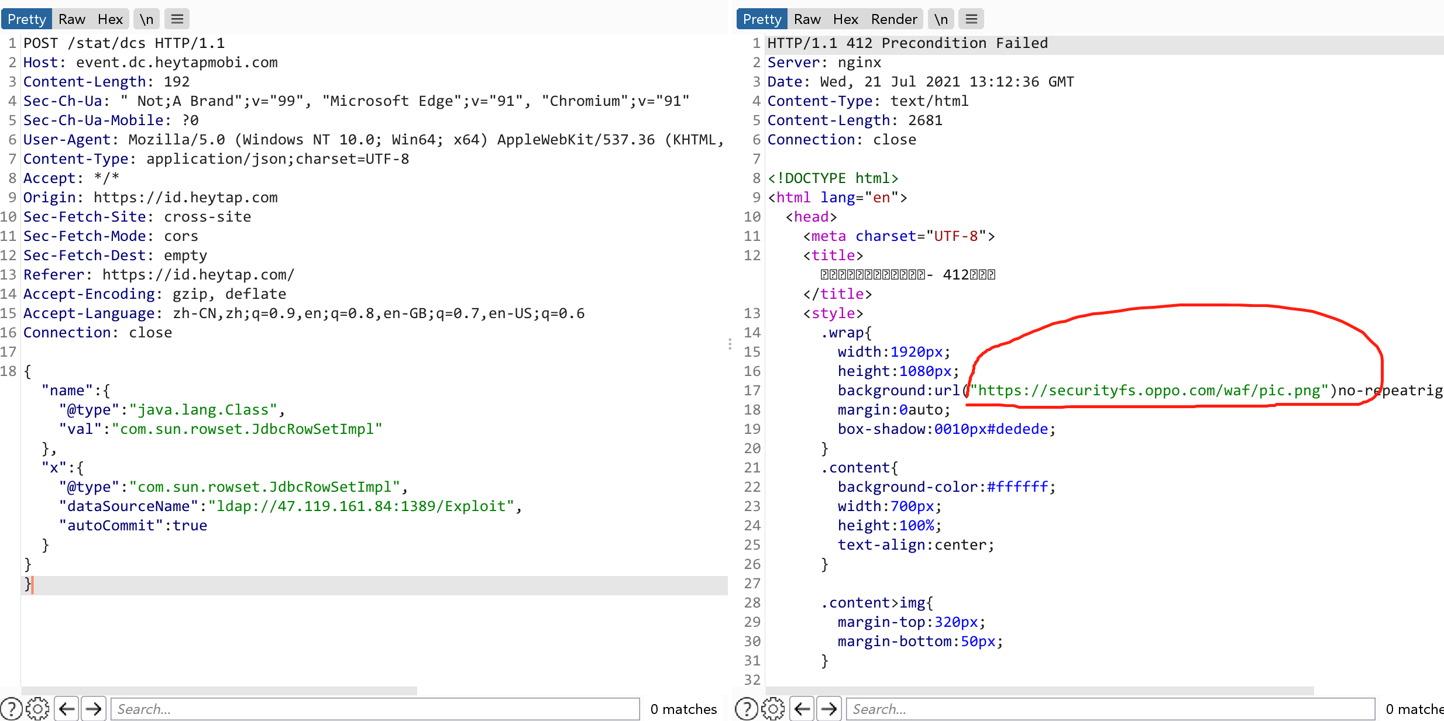Click the request panel search field
Image resolution: width=1444 pixels, height=721 pixels.
point(374,709)
